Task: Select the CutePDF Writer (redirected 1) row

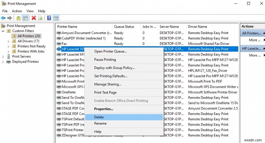Action: [x=147, y=38]
